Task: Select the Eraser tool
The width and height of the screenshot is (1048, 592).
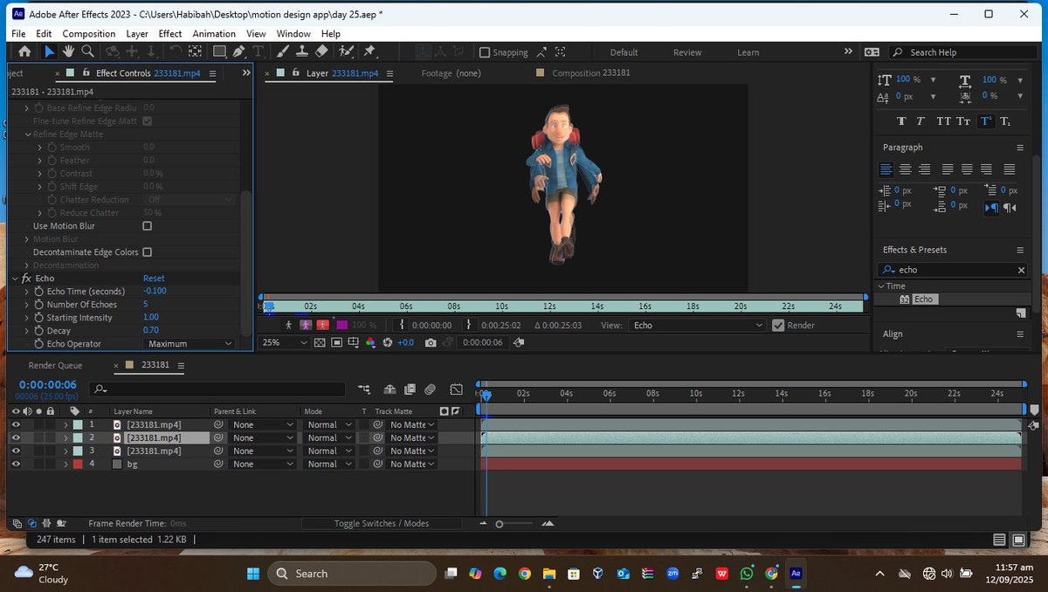Action: point(321,52)
